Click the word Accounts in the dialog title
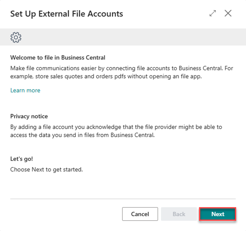 click(x=105, y=14)
